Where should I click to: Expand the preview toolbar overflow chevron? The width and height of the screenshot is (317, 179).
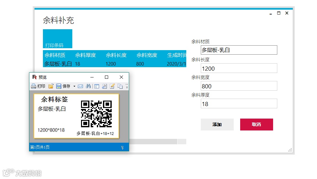[127, 86]
